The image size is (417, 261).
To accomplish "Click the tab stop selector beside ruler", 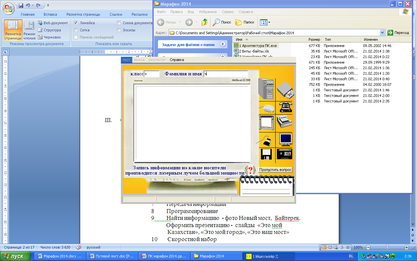I will tap(6, 52).
